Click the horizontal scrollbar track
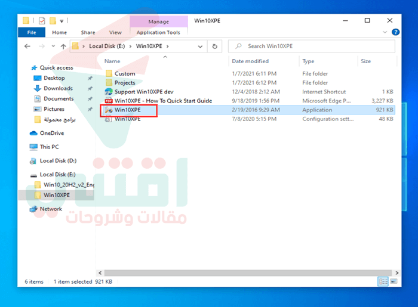The height and width of the screenshot is (307, 418). tap(248, 273)
